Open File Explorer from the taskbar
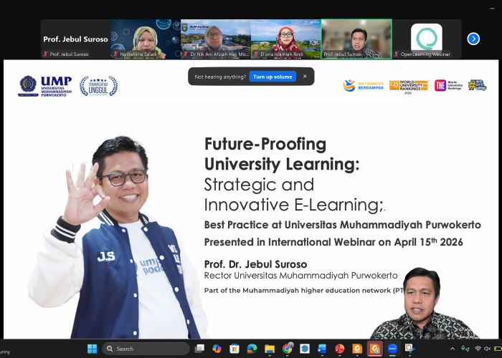The height and width of the screenshot is (358, 502). (270, 349)
